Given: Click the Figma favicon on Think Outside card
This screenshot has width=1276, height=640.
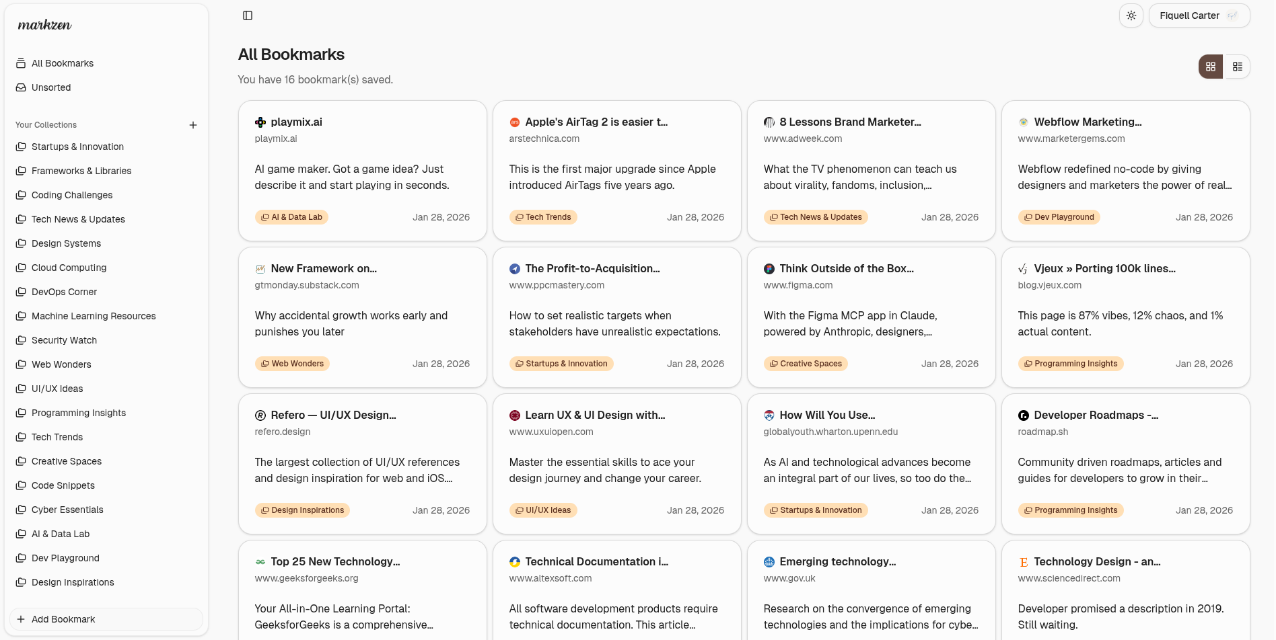Looking at the screenshot, I should (x=769, y=269).
